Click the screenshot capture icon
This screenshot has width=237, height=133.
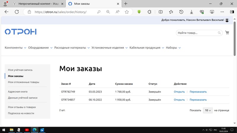pos(212,12)
